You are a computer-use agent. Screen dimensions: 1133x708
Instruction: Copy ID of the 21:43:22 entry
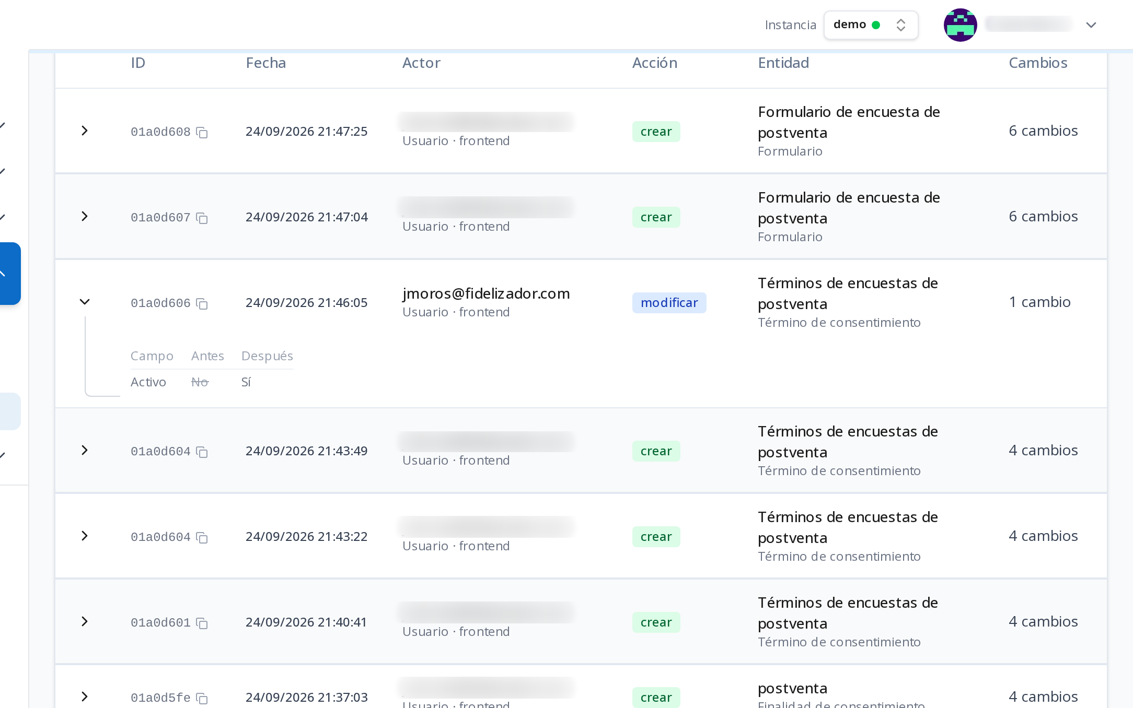(202, 538)
